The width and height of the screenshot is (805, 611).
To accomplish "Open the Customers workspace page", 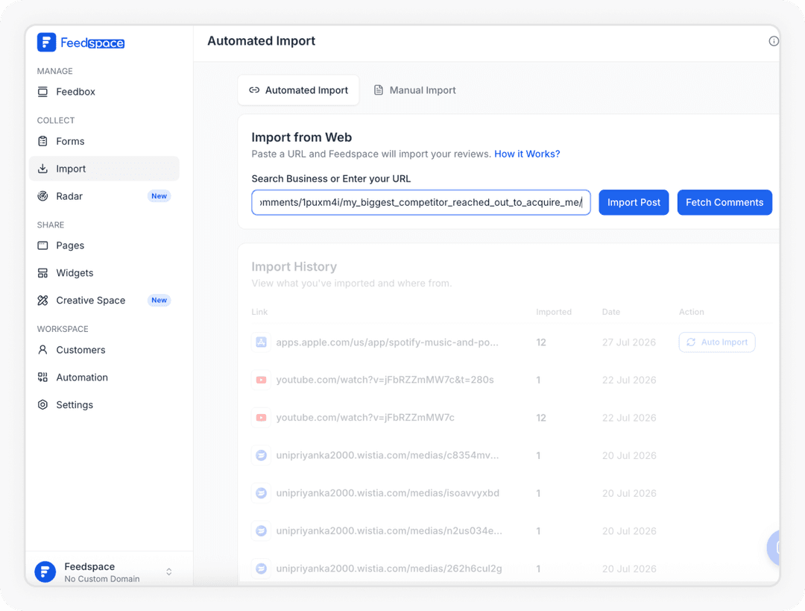I will tap(104, 350).
